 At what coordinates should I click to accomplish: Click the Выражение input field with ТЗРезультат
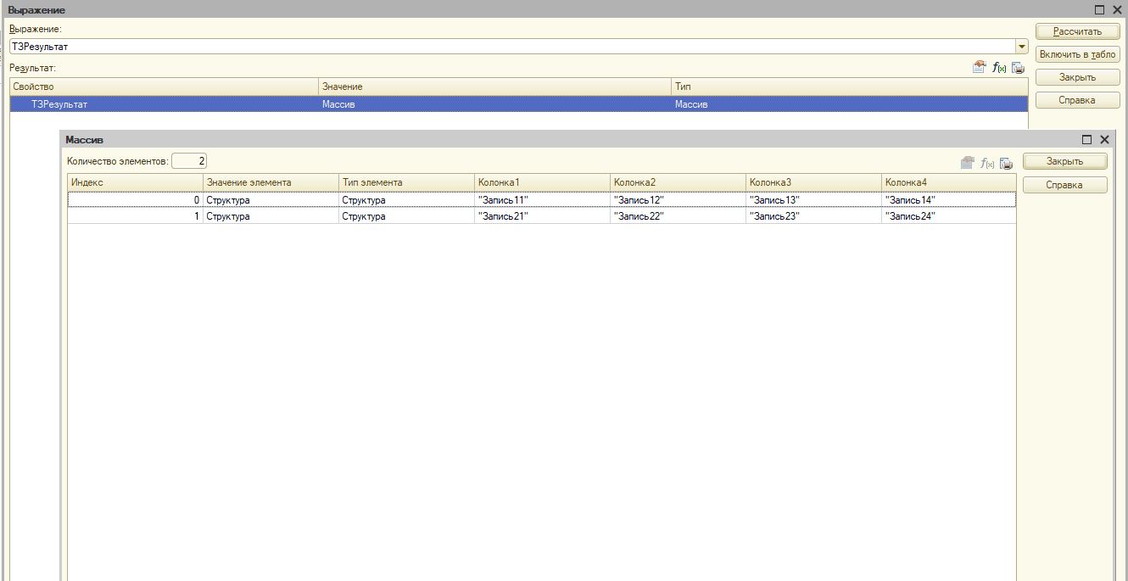pyautogui.click(x=512, y=47)
